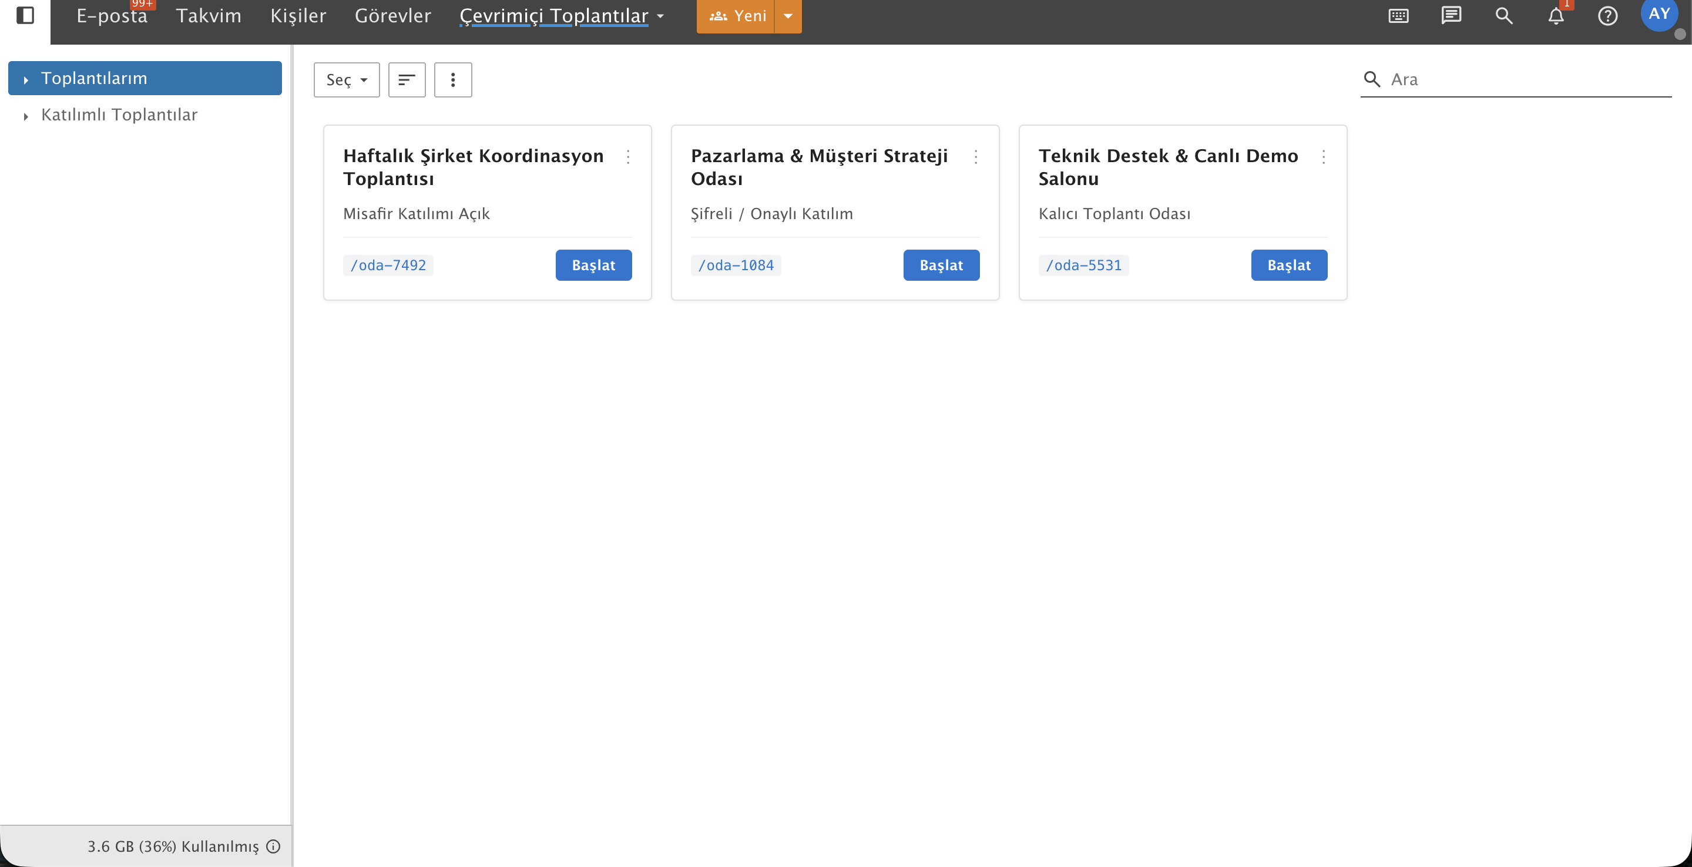This screenshot has height=867, width=1692.
Task: Select Toplantılarım in the sidebar
Action: (145, 78)
